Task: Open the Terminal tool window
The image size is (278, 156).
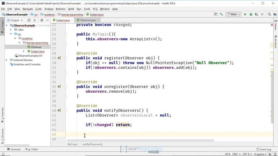Action: tap(14, 149)
